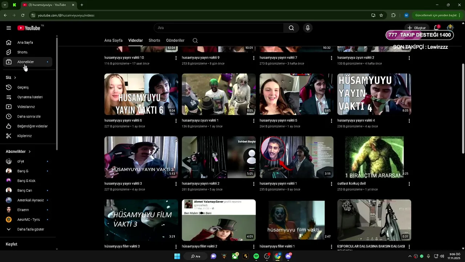
Task: Play HUSAMYUYU YAYIN VAKTI 6 thumbnail
Action: click(141, 94)
